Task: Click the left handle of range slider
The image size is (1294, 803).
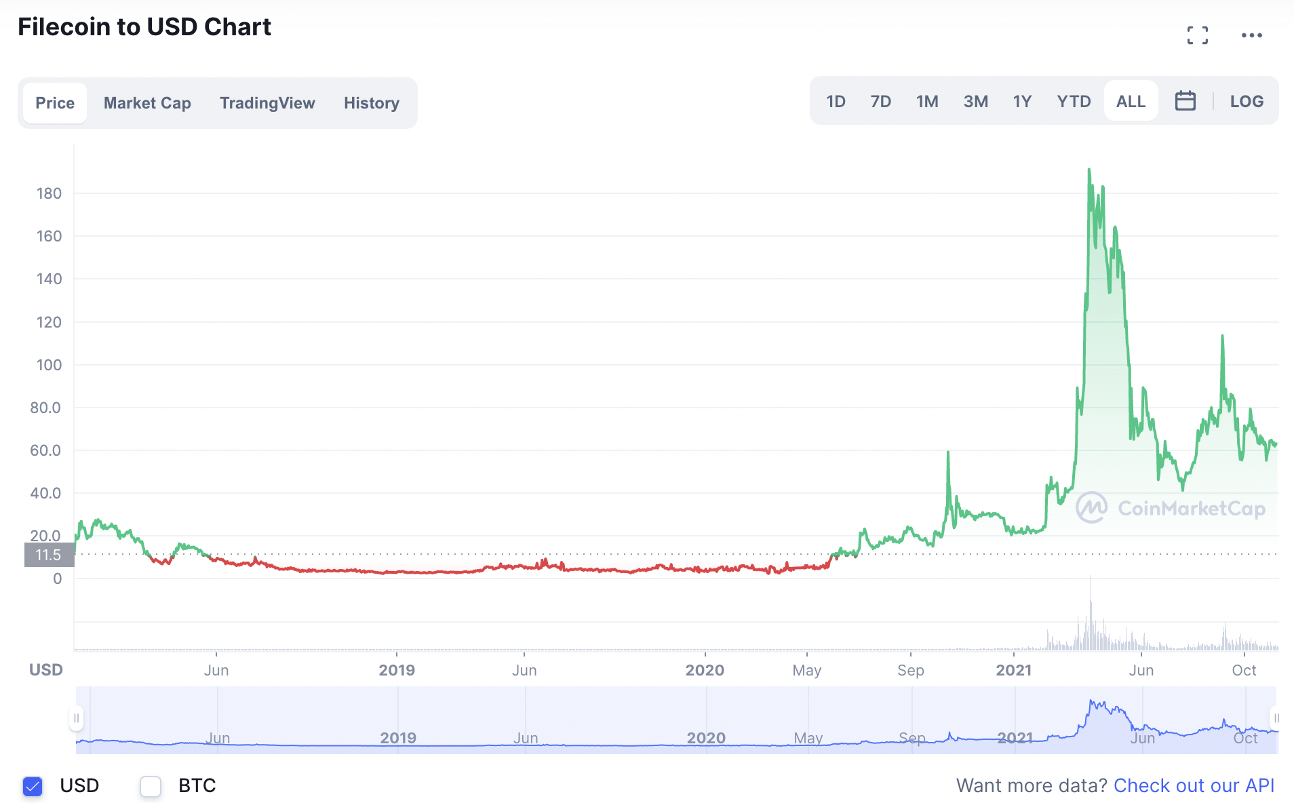Action: tap(77, 718)
